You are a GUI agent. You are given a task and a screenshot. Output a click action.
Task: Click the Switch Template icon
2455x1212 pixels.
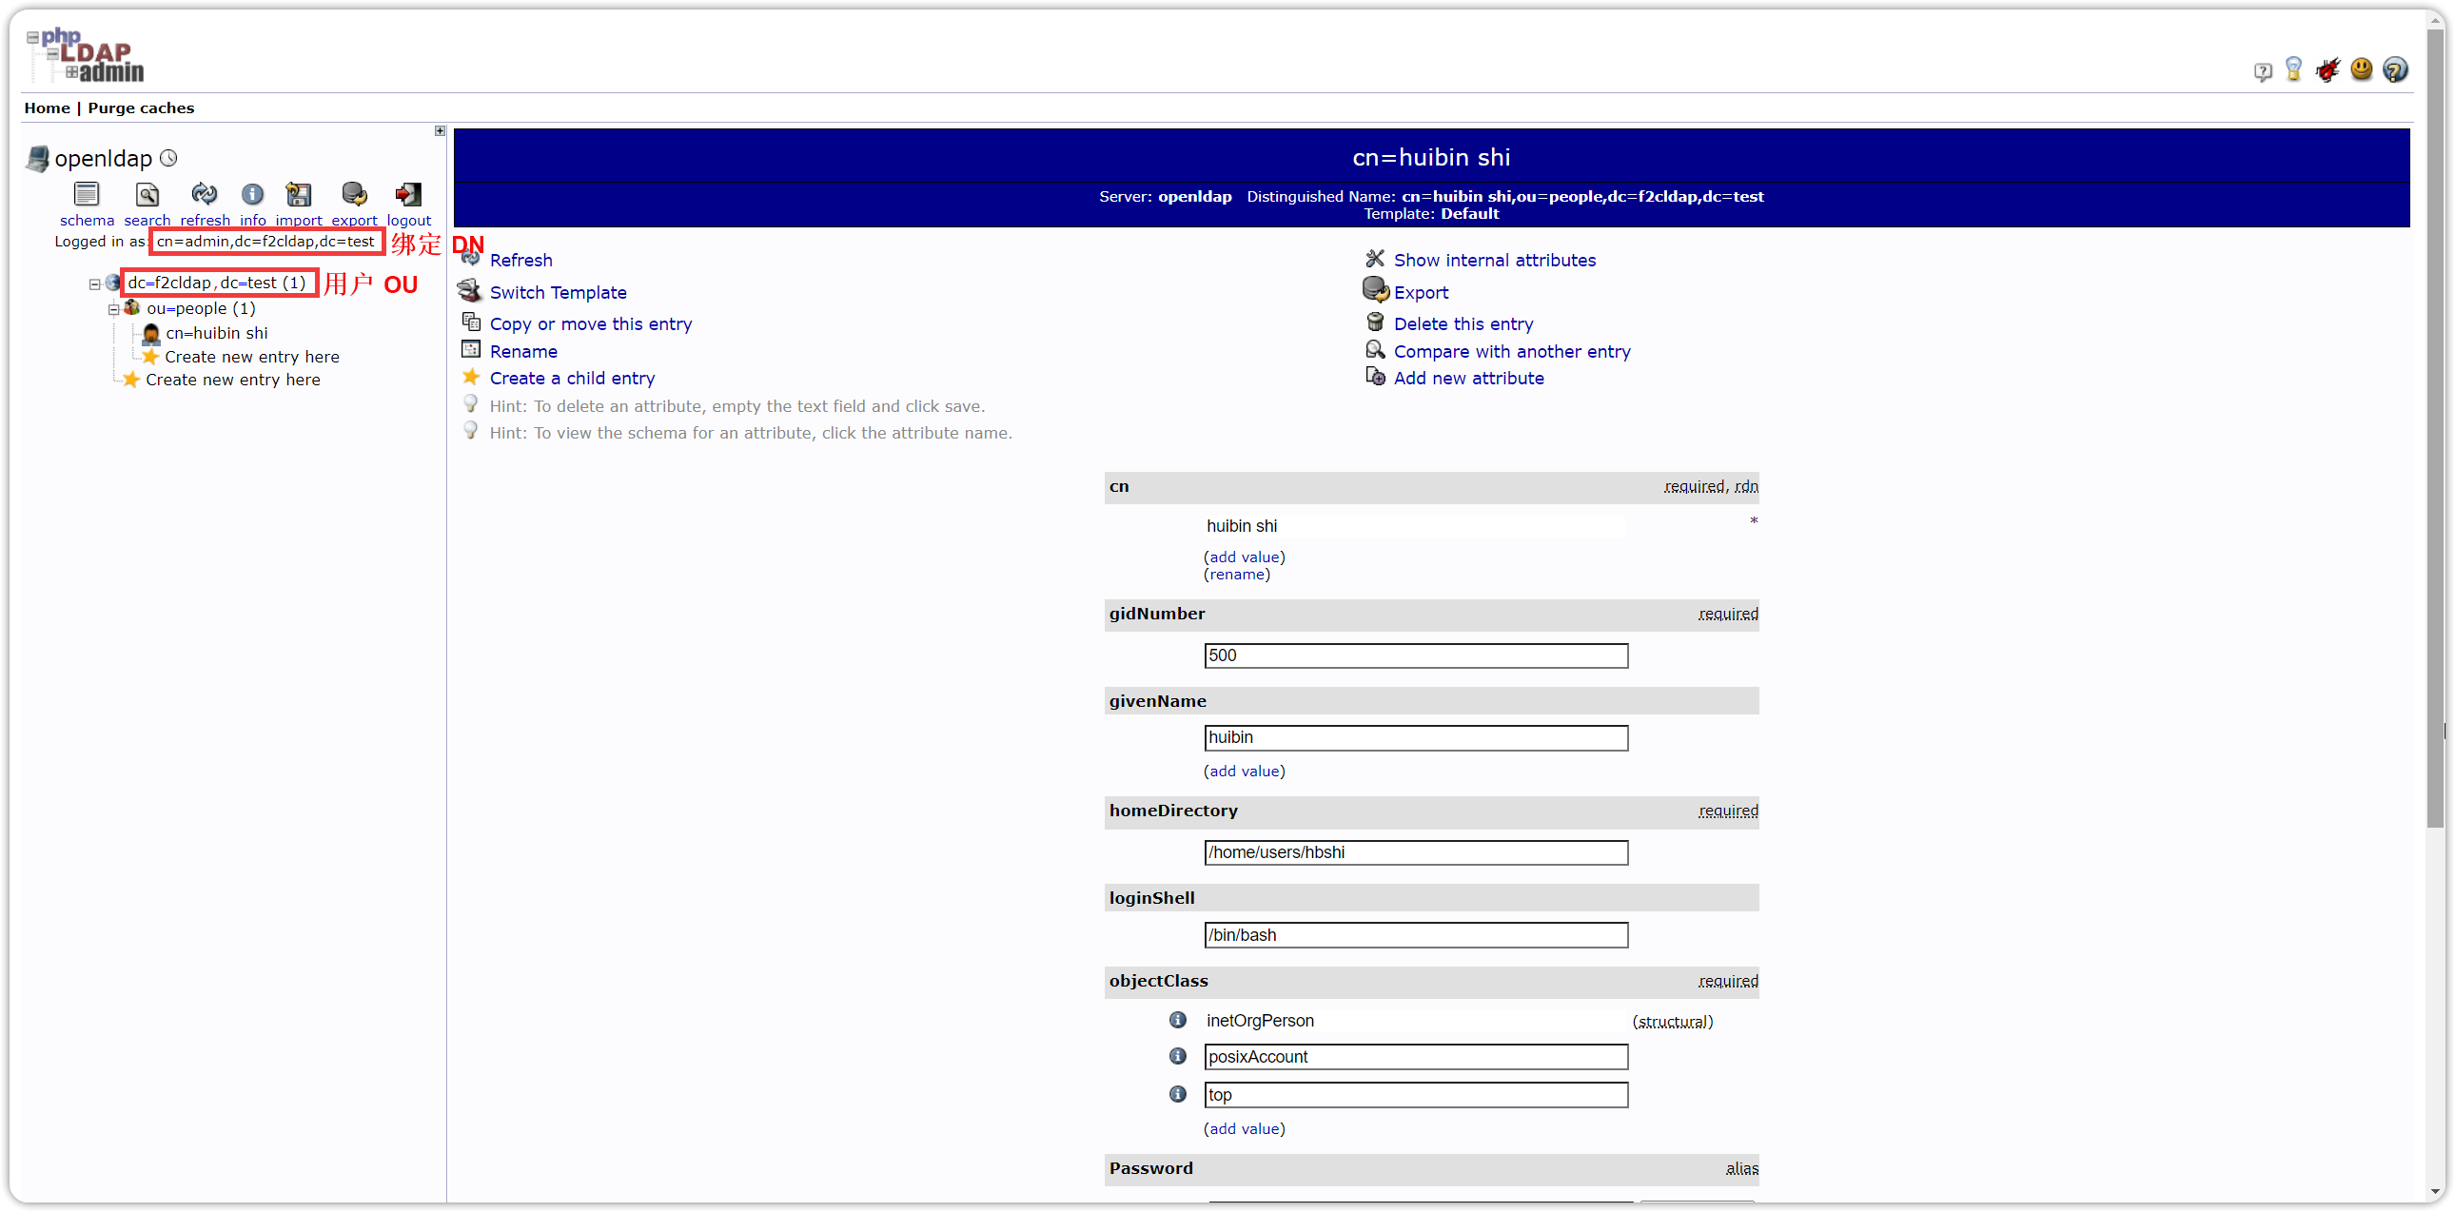(470, 289)
